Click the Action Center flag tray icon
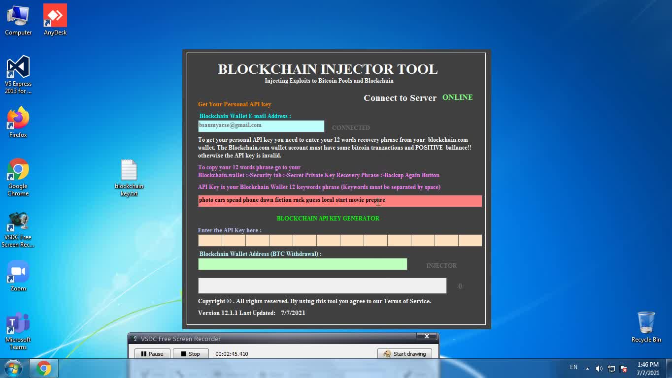 [623, 368]
